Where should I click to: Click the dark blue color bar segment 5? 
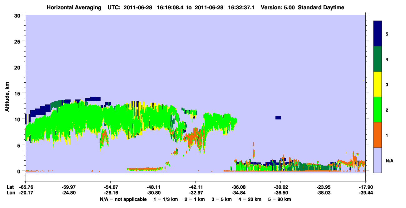point(378,33)
